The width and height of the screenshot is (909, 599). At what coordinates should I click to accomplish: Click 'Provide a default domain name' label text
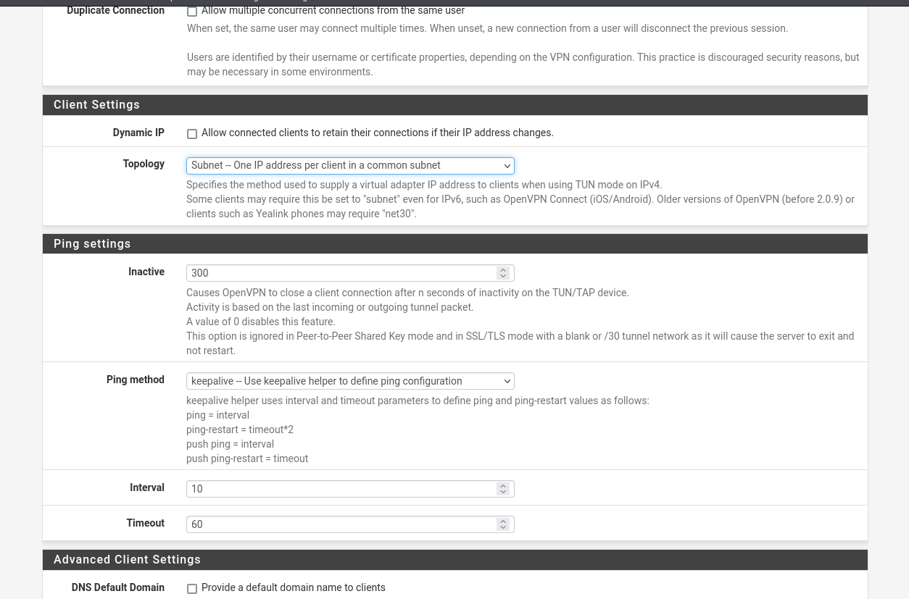coord(293,587)
